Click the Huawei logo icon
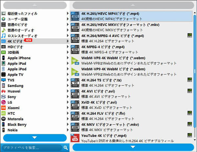Viewport: 197px width, 152px height. point(3,91)
